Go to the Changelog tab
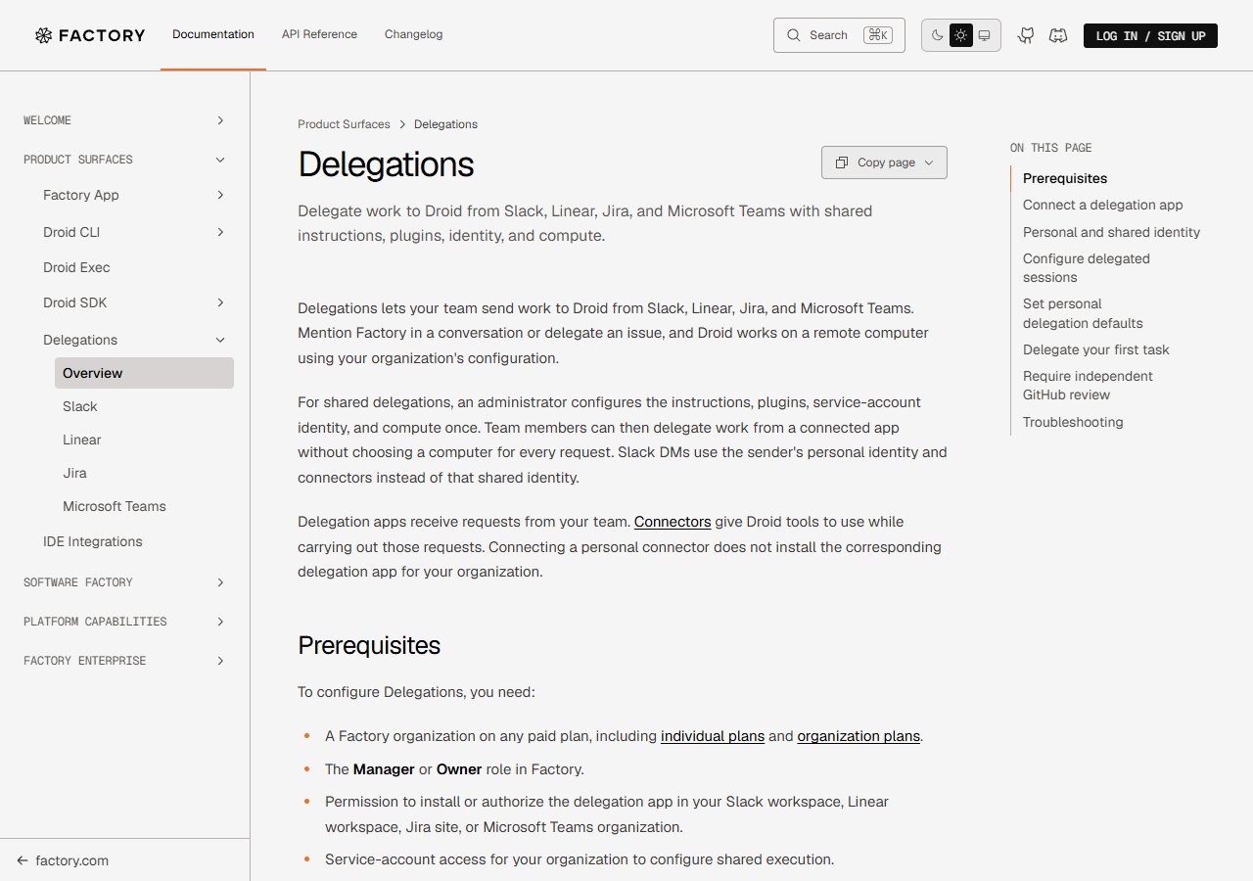 point(413,34)
